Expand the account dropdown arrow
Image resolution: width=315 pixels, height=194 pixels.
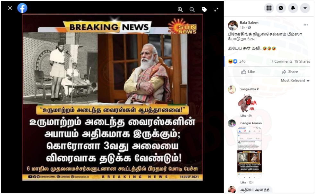point(305,8)
